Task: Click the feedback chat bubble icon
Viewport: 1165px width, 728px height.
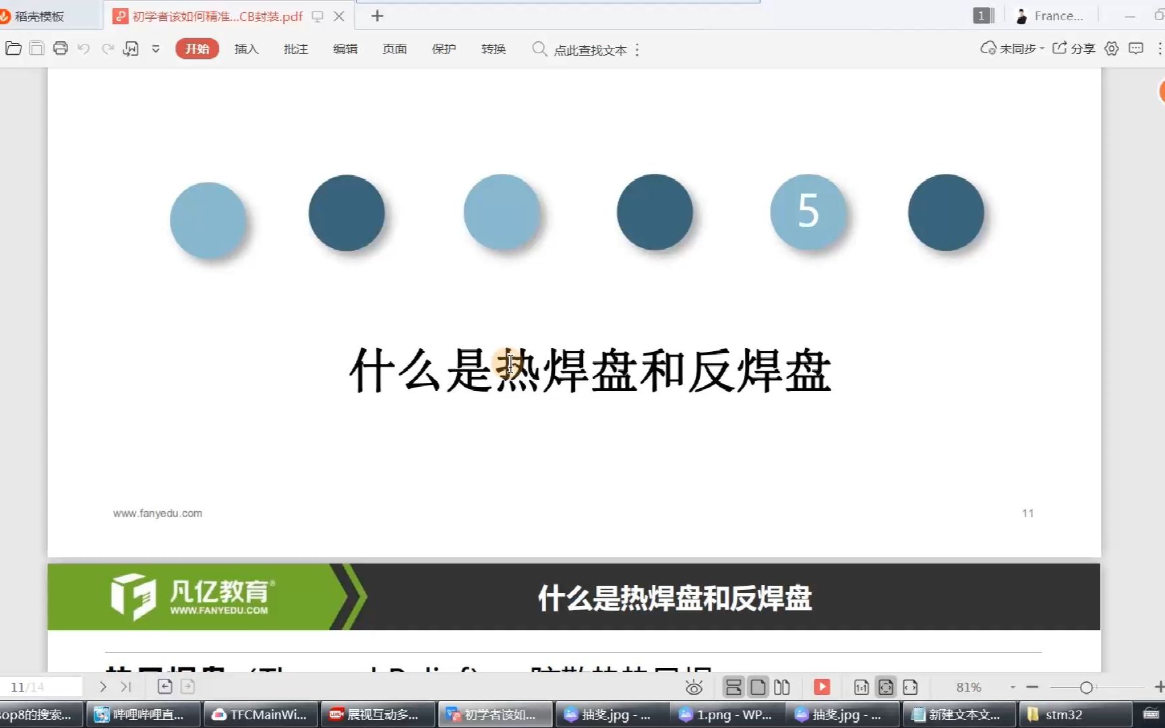Action: tap(1136, 49)
